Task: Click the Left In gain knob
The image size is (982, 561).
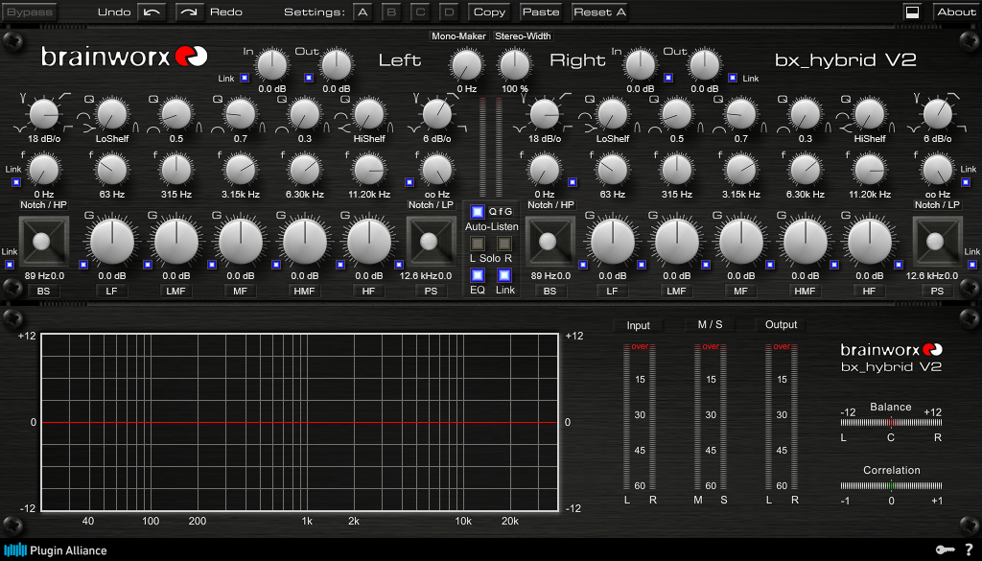Action: pos(272,65)
